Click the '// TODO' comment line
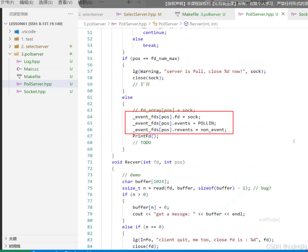Viewport: 308px width, 252px height. [x=142, y=143]
